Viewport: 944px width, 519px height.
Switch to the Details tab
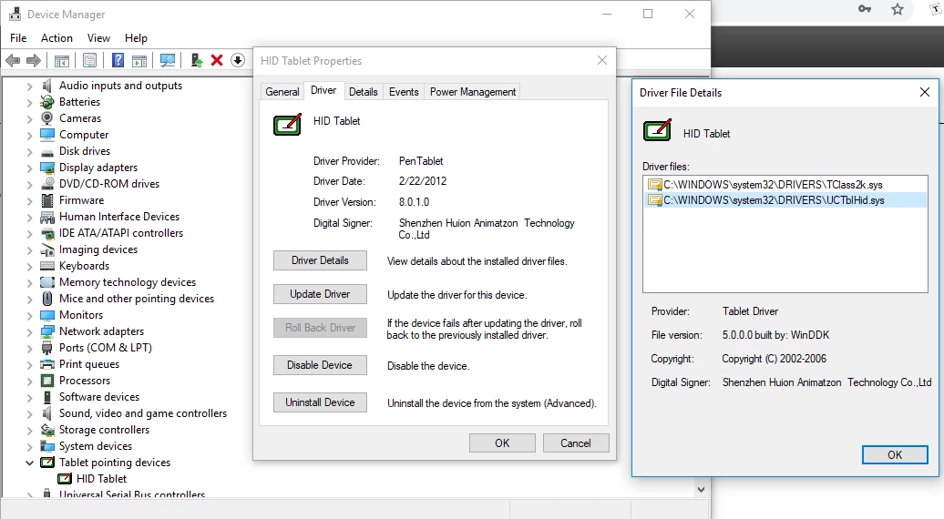pos(363,92)
